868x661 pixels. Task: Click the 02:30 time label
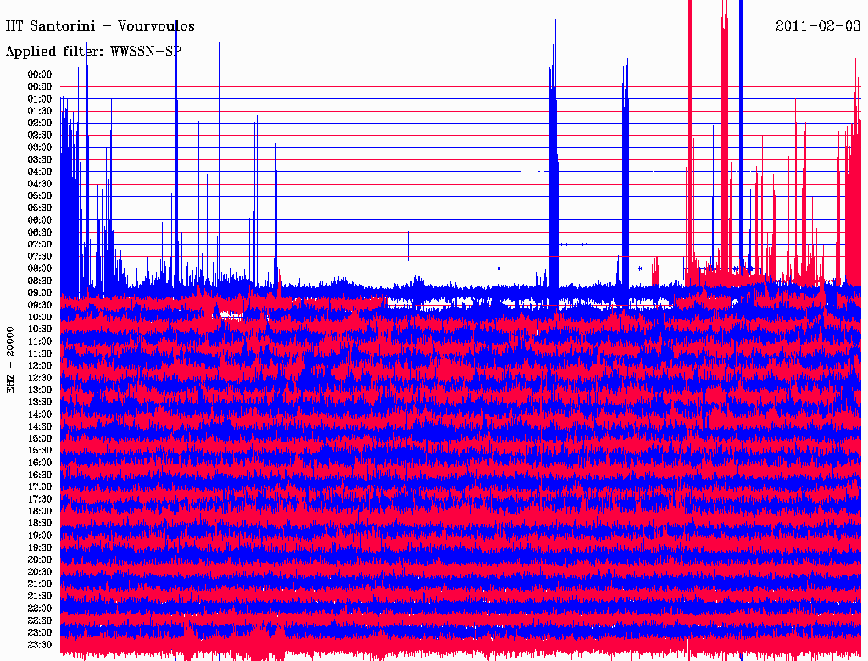pyautogui.click(x=40, y=136)
